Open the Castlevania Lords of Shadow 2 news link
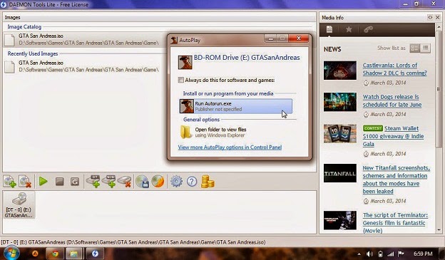 pos(394,69)
